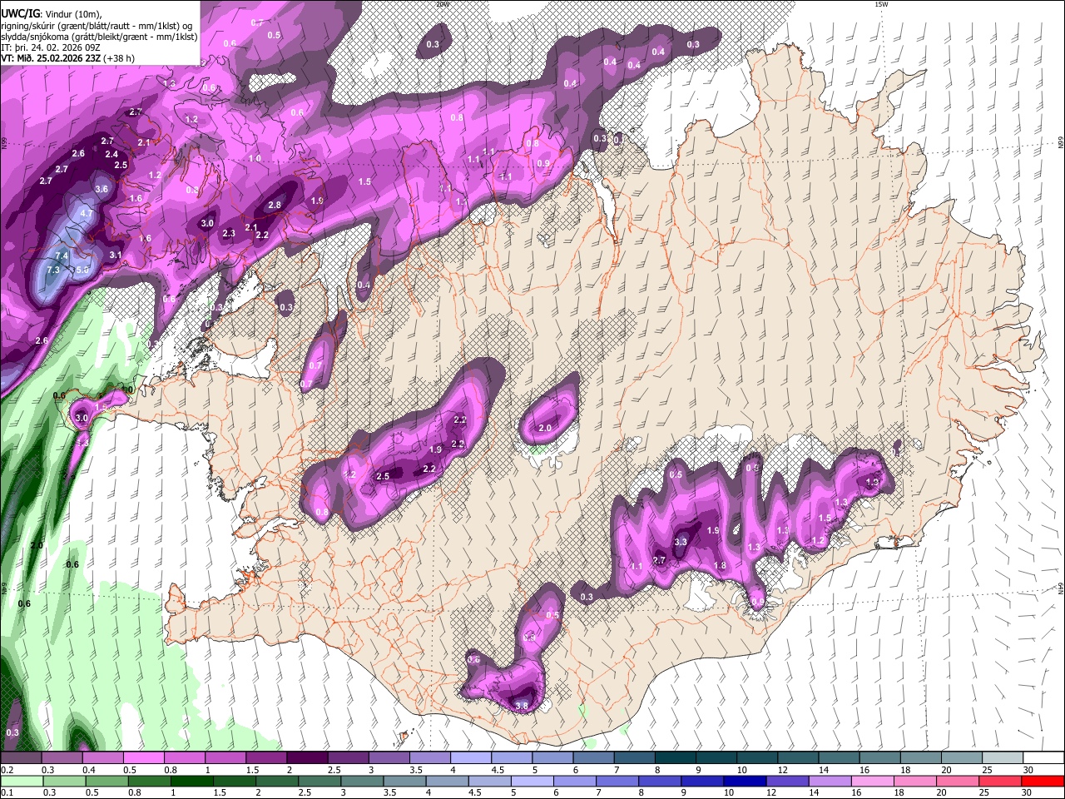The image size is (1065, 799).
Task: Click the '(+38 h)' forecast offset text
Action: click(119, 58)
